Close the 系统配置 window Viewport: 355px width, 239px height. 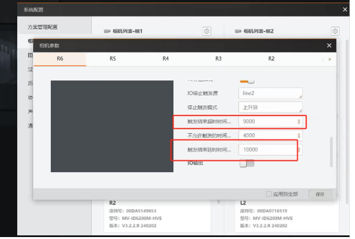coord(345,10)
